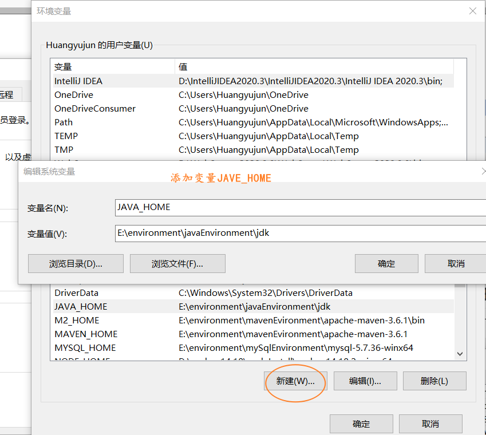This screenshot has height=435, width=486.
Task: Select the OneDriveConsumer user variable row
Action: tap(253, 108)
